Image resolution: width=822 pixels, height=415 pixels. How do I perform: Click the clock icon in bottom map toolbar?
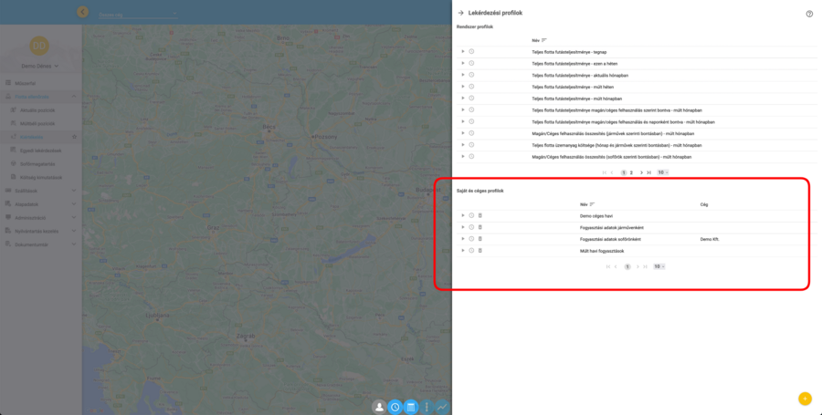point(395,407)
